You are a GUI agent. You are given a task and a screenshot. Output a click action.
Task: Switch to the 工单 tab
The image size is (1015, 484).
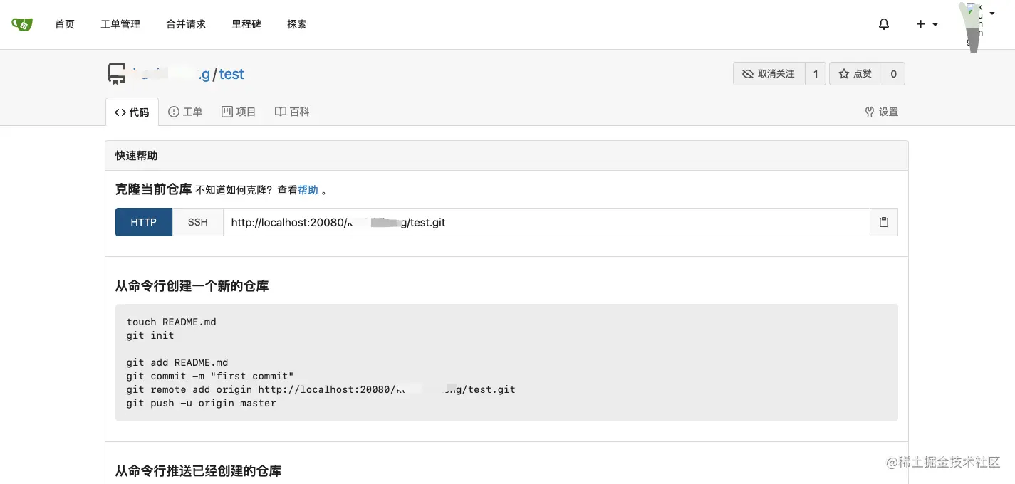click(185, 112)
